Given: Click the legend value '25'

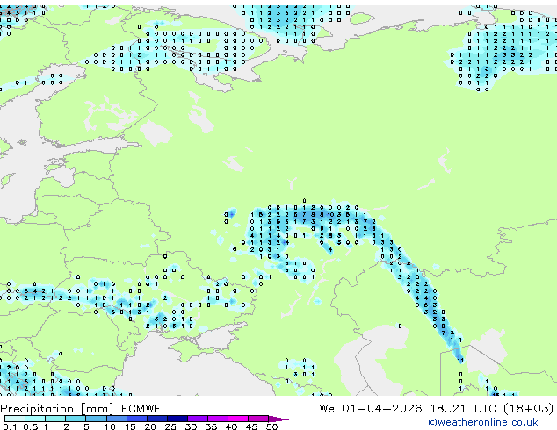Looking at the screenshot, I should 170,426.
